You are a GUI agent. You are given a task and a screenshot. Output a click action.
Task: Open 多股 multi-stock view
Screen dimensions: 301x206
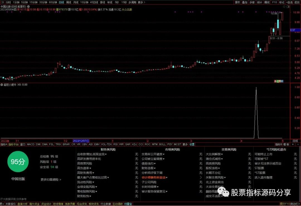(252, 2)
